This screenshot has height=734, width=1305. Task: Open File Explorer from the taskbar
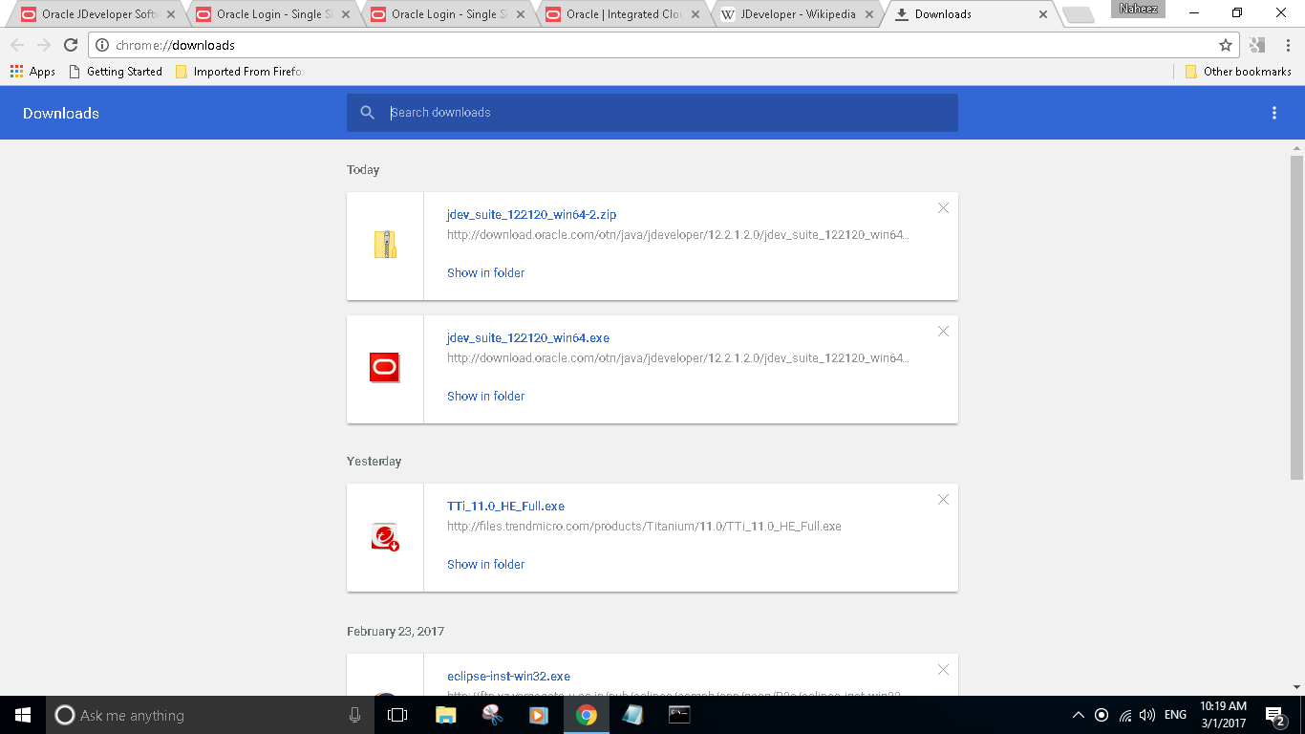445,714
